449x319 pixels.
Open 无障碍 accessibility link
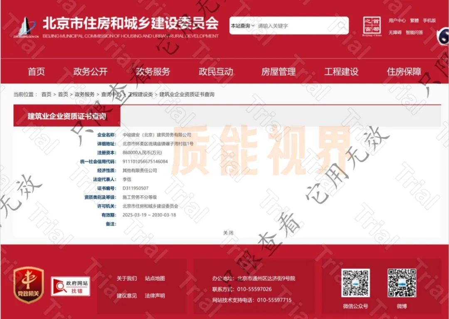pos(395,33)
